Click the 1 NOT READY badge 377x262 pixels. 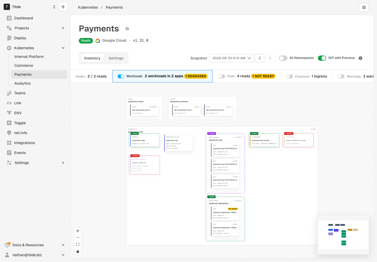pyautogui.click(x=263, y=76)
